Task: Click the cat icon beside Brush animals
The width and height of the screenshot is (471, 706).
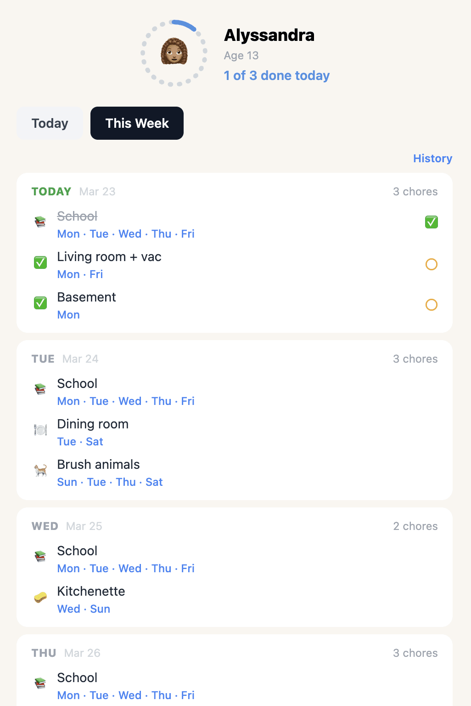Action: (40, 470)
